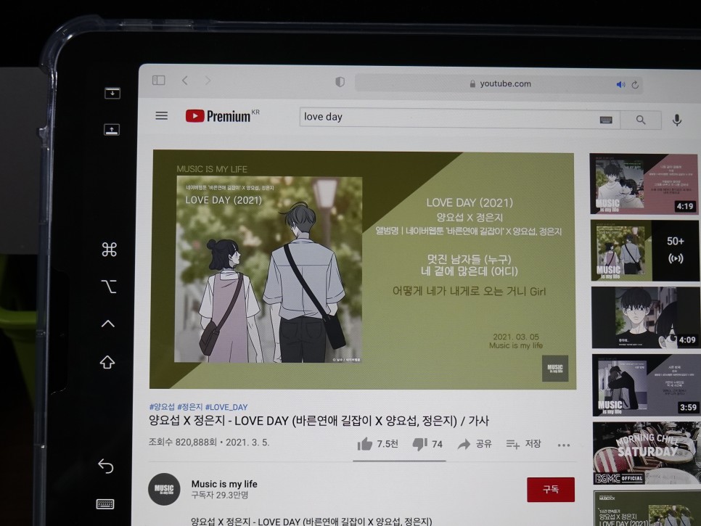Tap the Option key icon in sidebar
The height and width of the screenshot is (526, 701).
pos(109,287)
